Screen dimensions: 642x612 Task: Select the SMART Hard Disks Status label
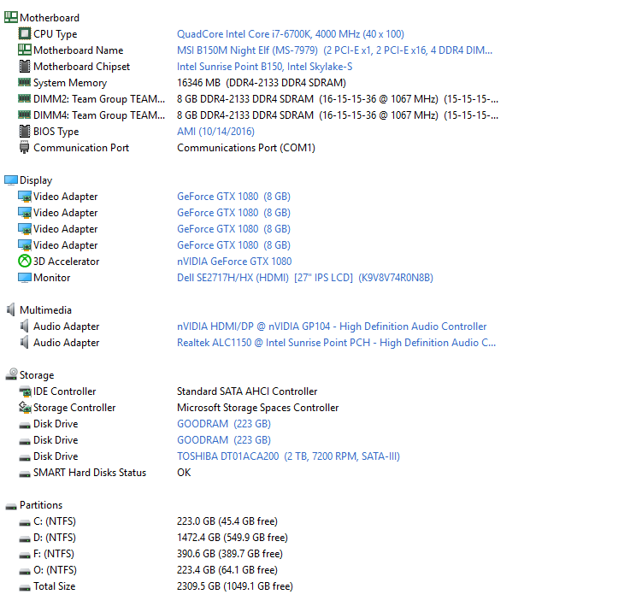point(90,473)
